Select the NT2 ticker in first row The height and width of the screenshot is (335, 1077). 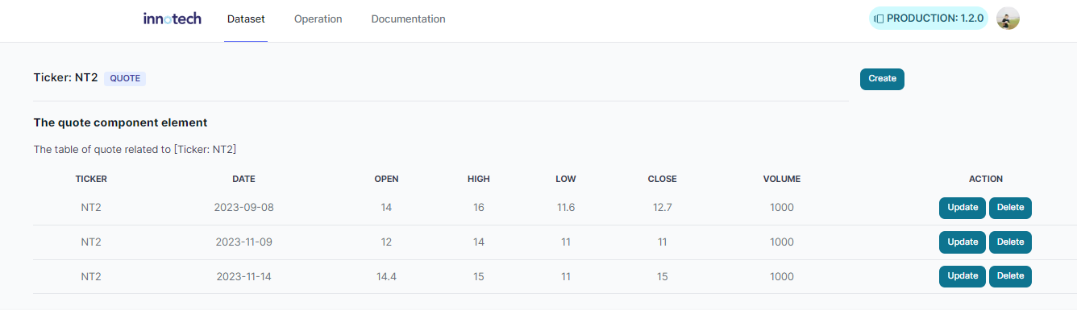(91, 208)
